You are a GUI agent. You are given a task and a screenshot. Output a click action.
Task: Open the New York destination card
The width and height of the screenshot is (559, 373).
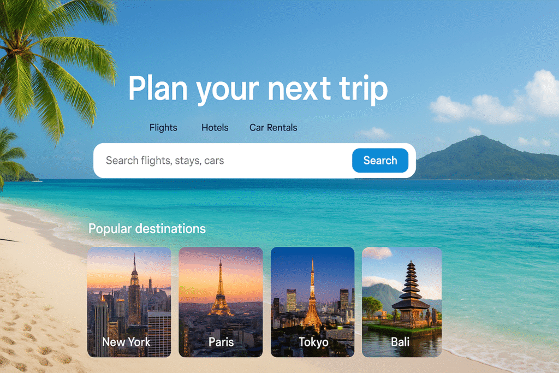pos(129,302)
